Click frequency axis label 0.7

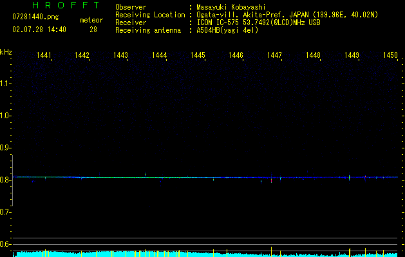coord(5,212)
